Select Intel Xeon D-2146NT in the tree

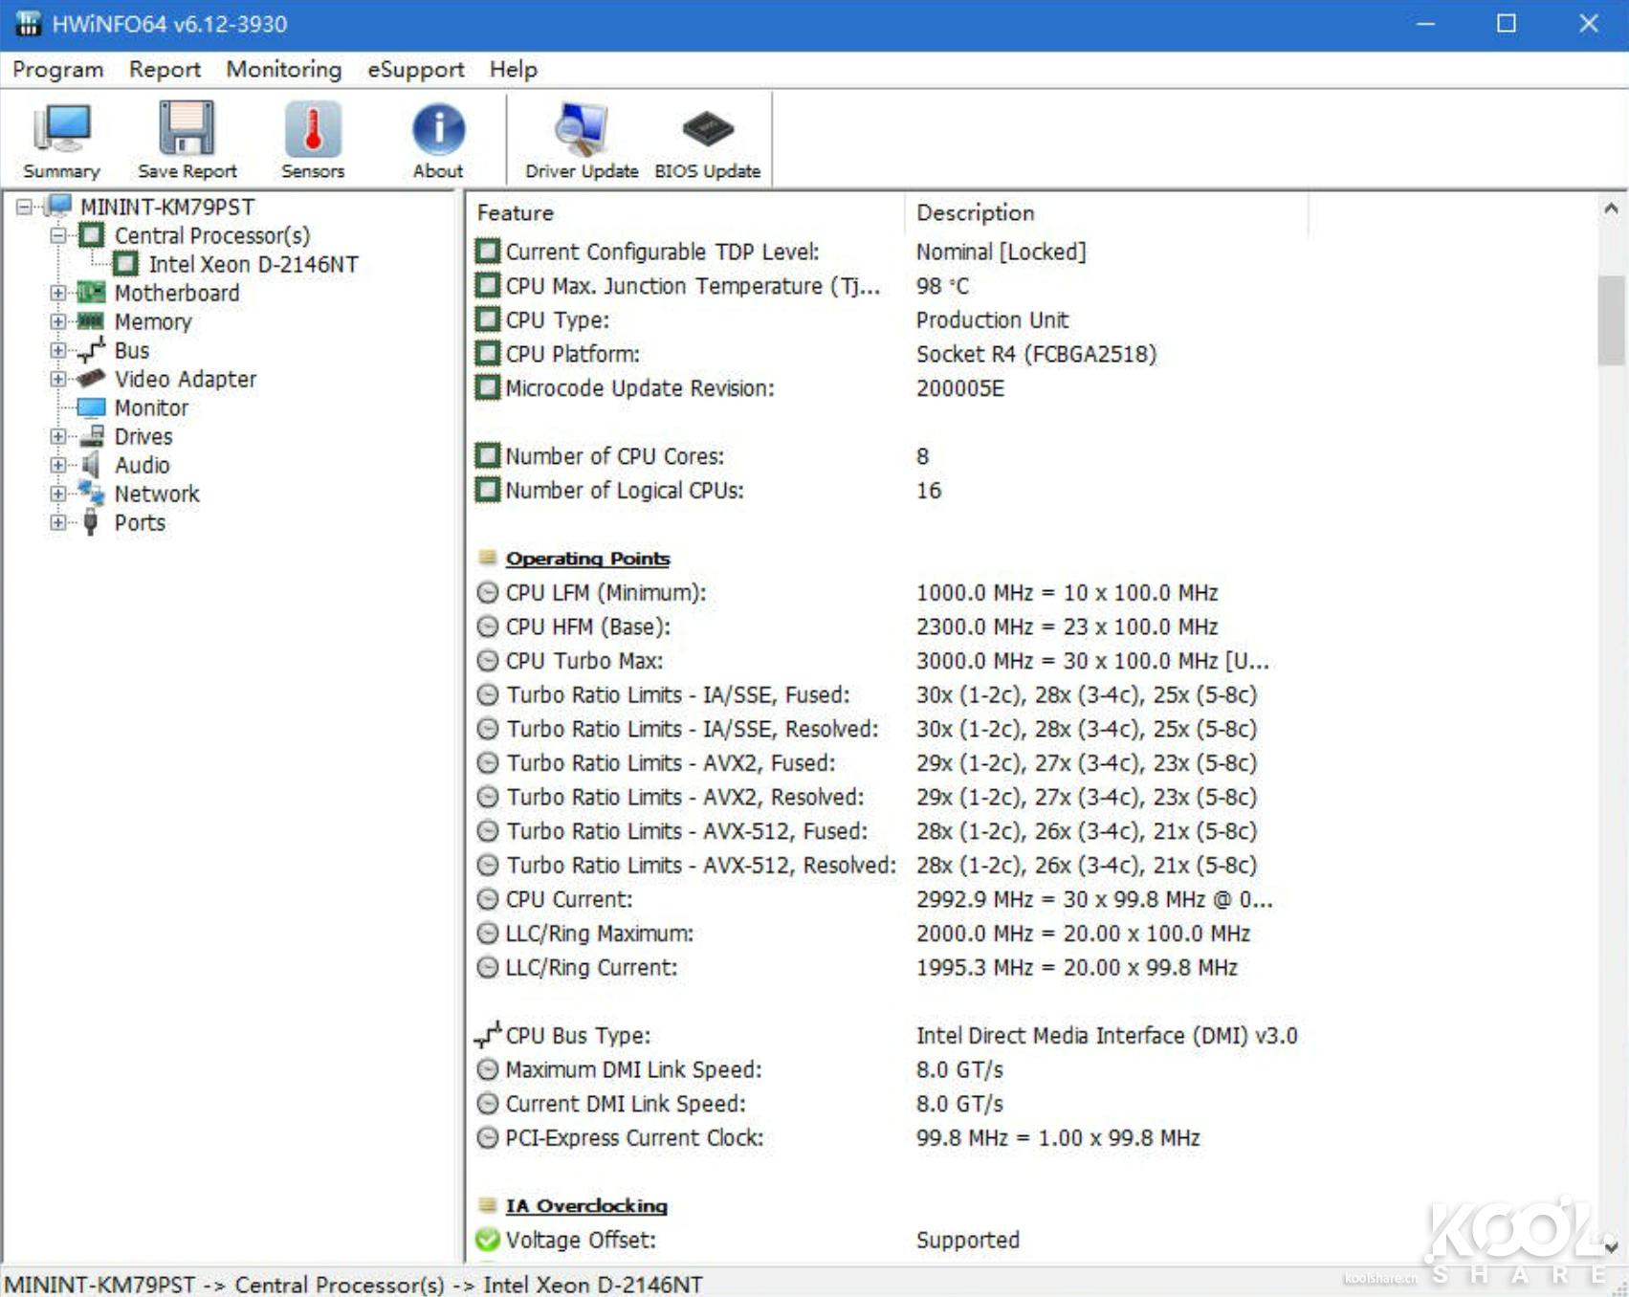coord(253,264)
